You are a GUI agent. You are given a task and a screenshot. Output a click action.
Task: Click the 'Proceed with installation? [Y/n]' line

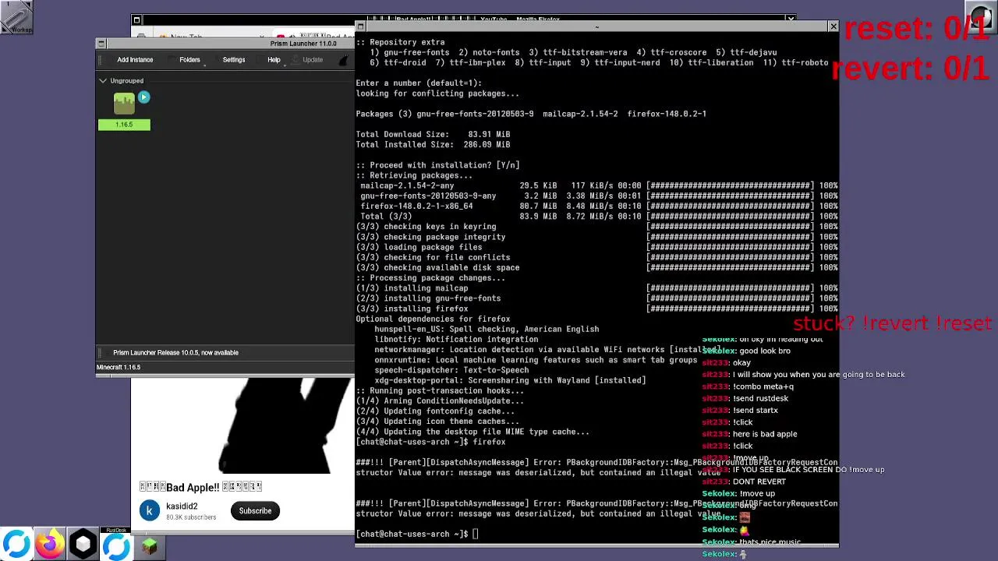(437, 165)
